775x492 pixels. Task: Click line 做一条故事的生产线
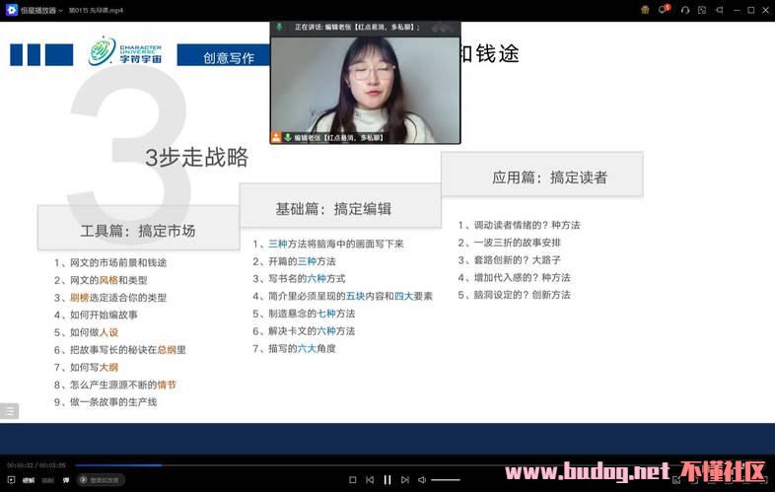coord(106,402)
